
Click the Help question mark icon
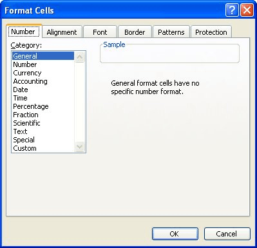[232, 10]
